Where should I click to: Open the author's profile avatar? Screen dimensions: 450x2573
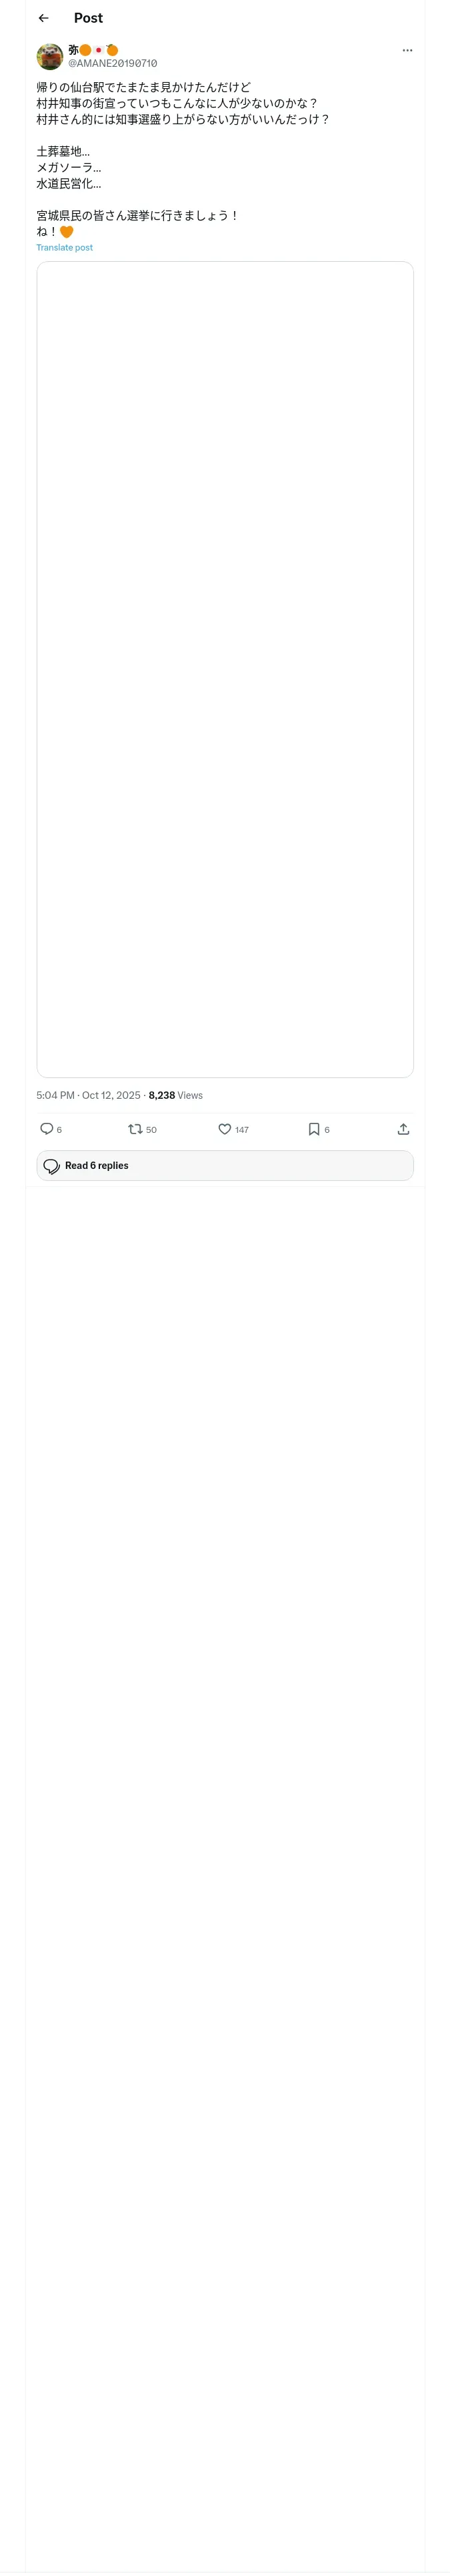pyautogui.click(x=50, y=56)
